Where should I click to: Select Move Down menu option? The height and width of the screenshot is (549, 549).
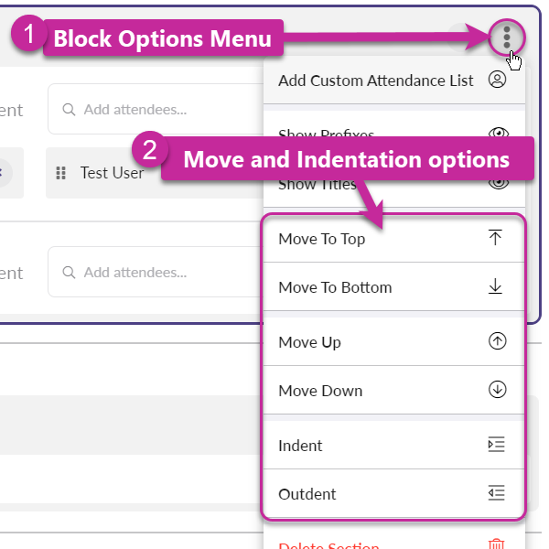[x=320, y=391]
